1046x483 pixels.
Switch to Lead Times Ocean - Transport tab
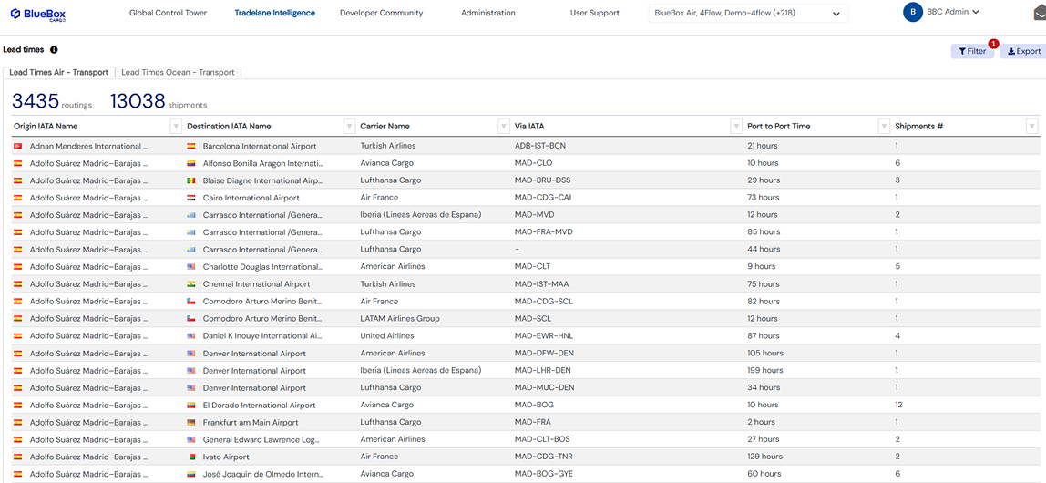coord(178,73)
